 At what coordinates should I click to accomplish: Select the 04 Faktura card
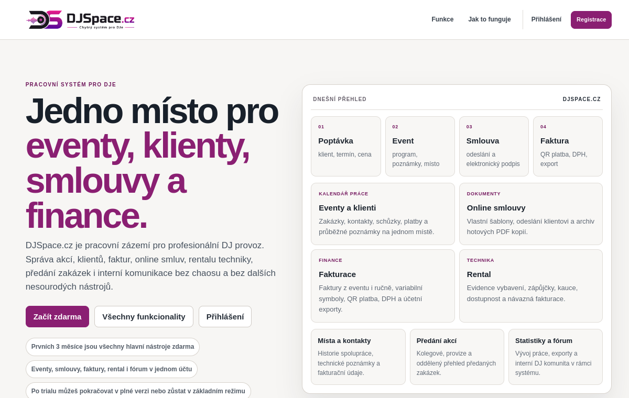point(568,146)
